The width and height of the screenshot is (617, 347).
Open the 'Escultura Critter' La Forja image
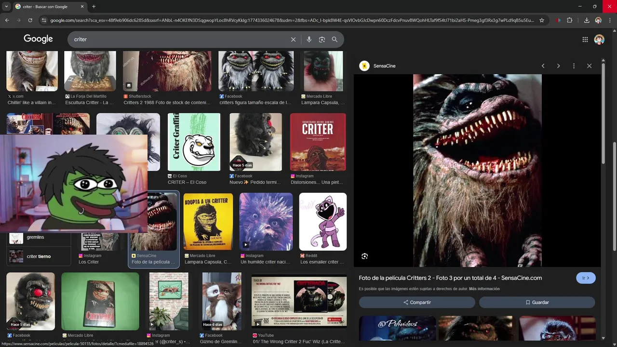click(90, 71)
